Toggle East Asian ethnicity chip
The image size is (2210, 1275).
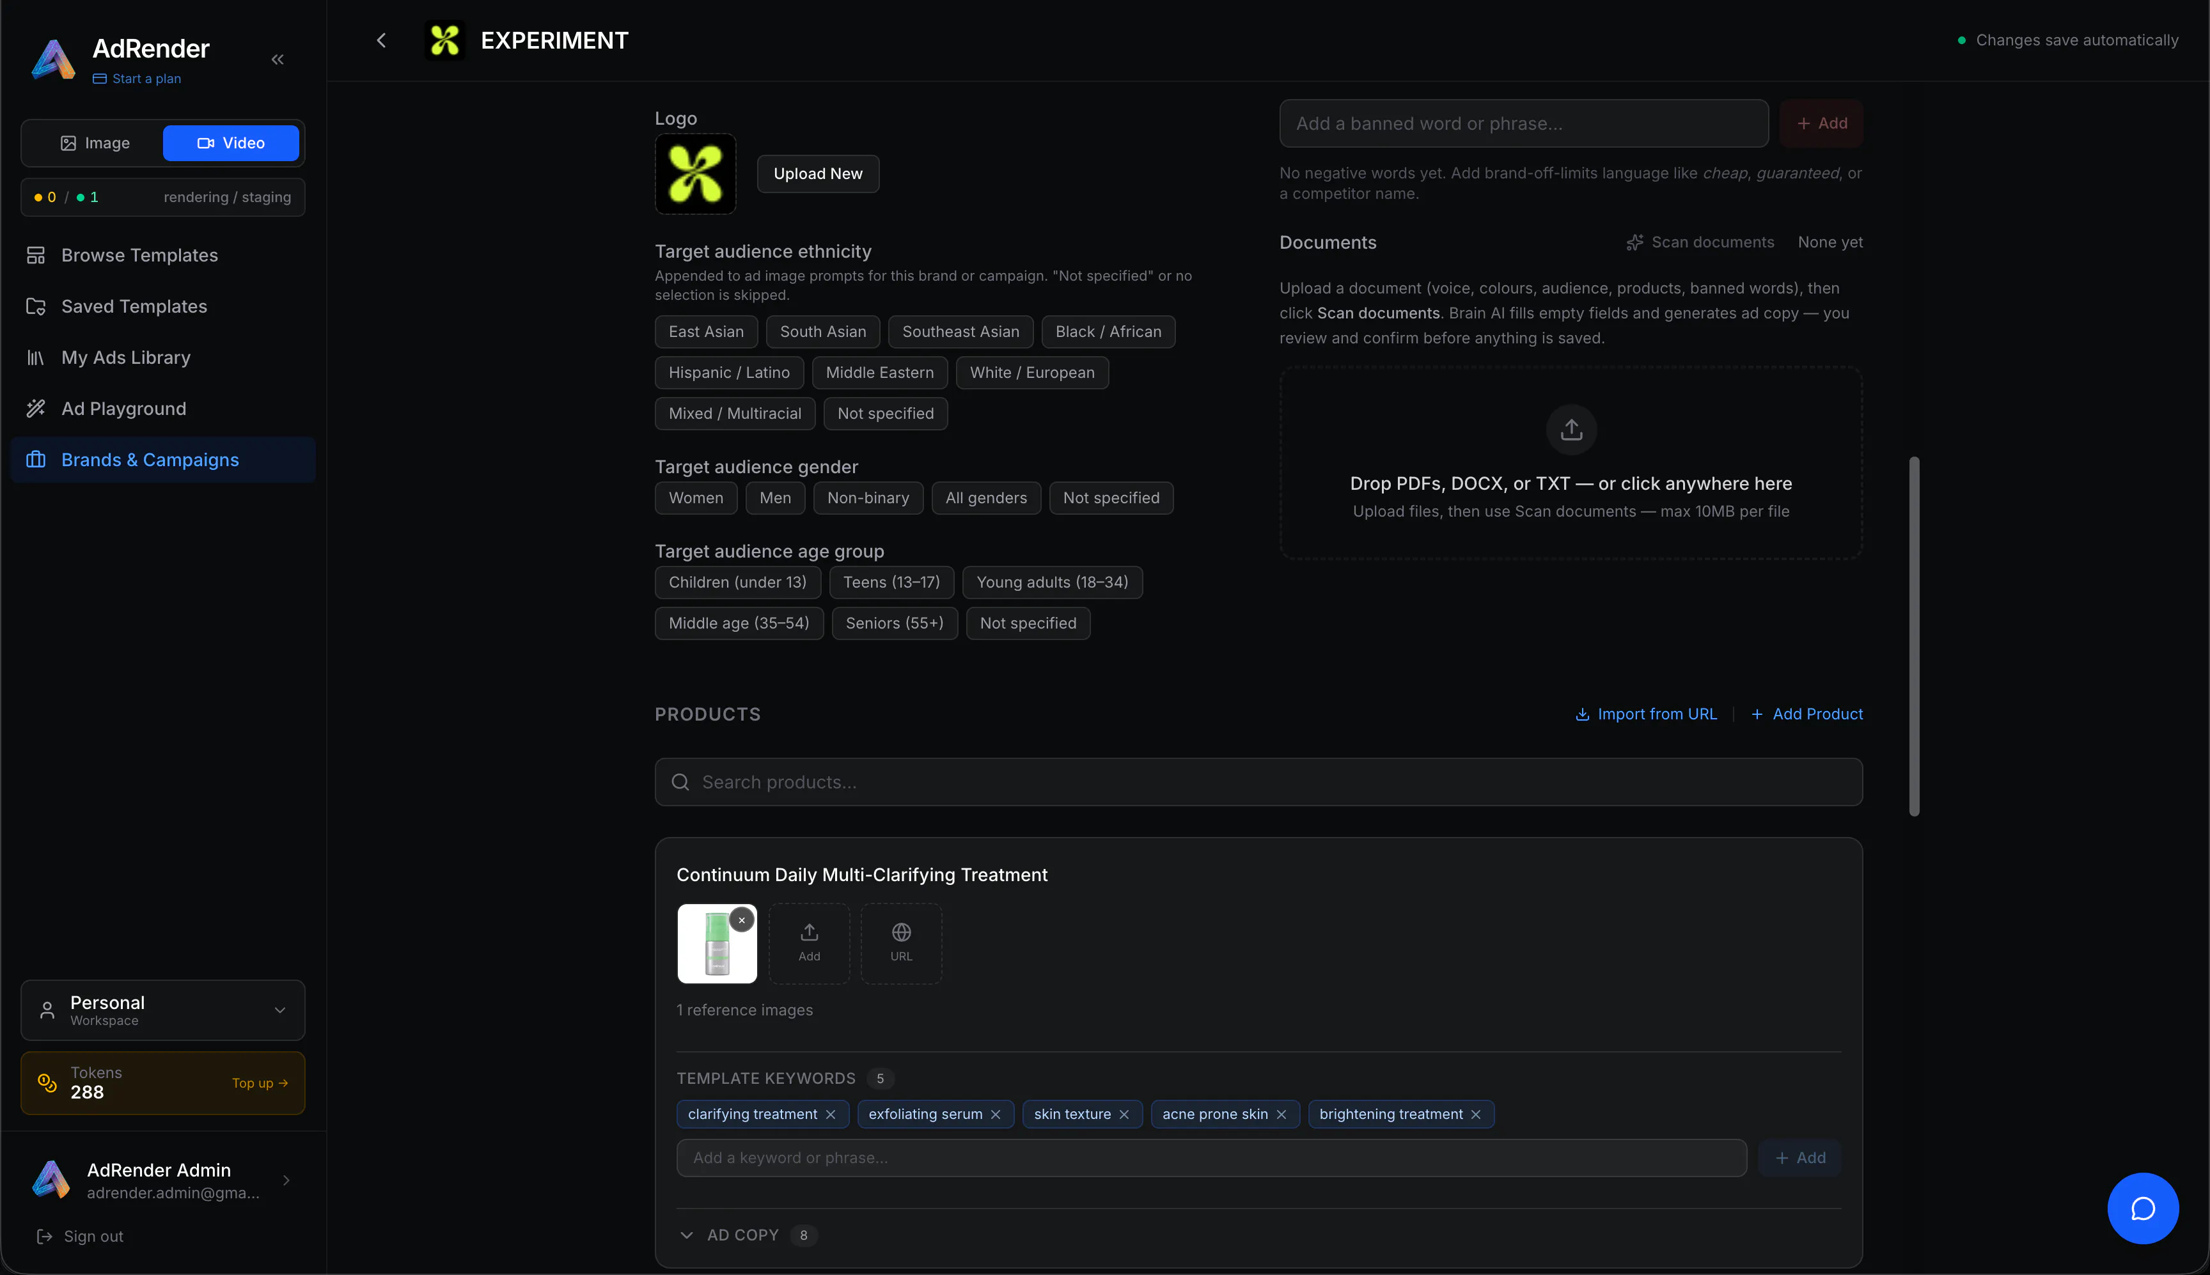tap(706, 332)
